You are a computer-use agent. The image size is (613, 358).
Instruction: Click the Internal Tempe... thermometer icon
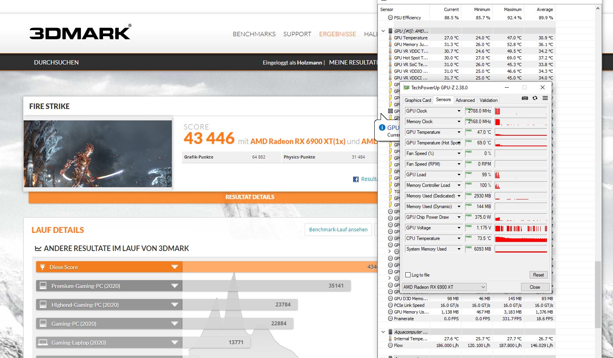(390, 339)
